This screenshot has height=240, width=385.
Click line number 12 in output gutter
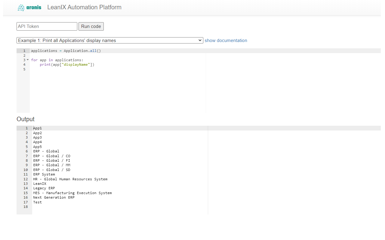[x=26, y=179]
